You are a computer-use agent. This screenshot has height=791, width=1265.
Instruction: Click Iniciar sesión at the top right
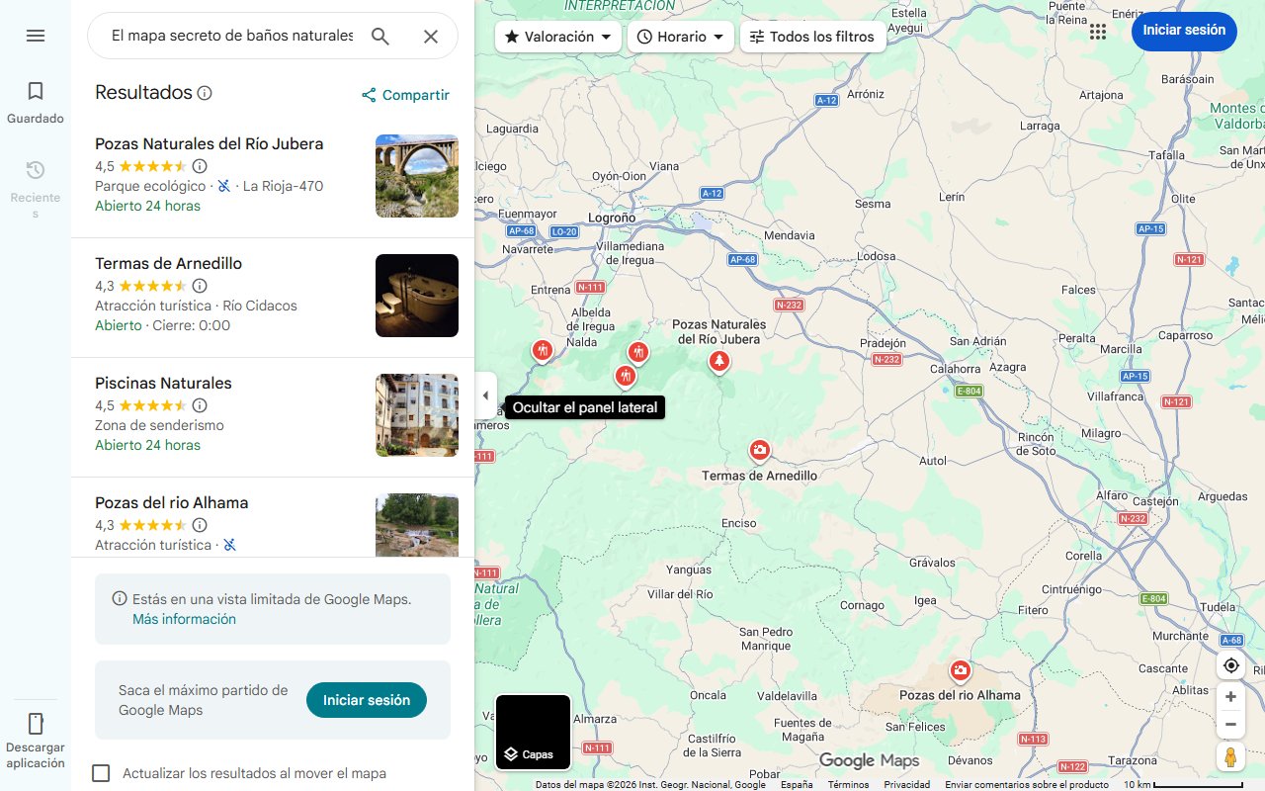click(1184, 31)
